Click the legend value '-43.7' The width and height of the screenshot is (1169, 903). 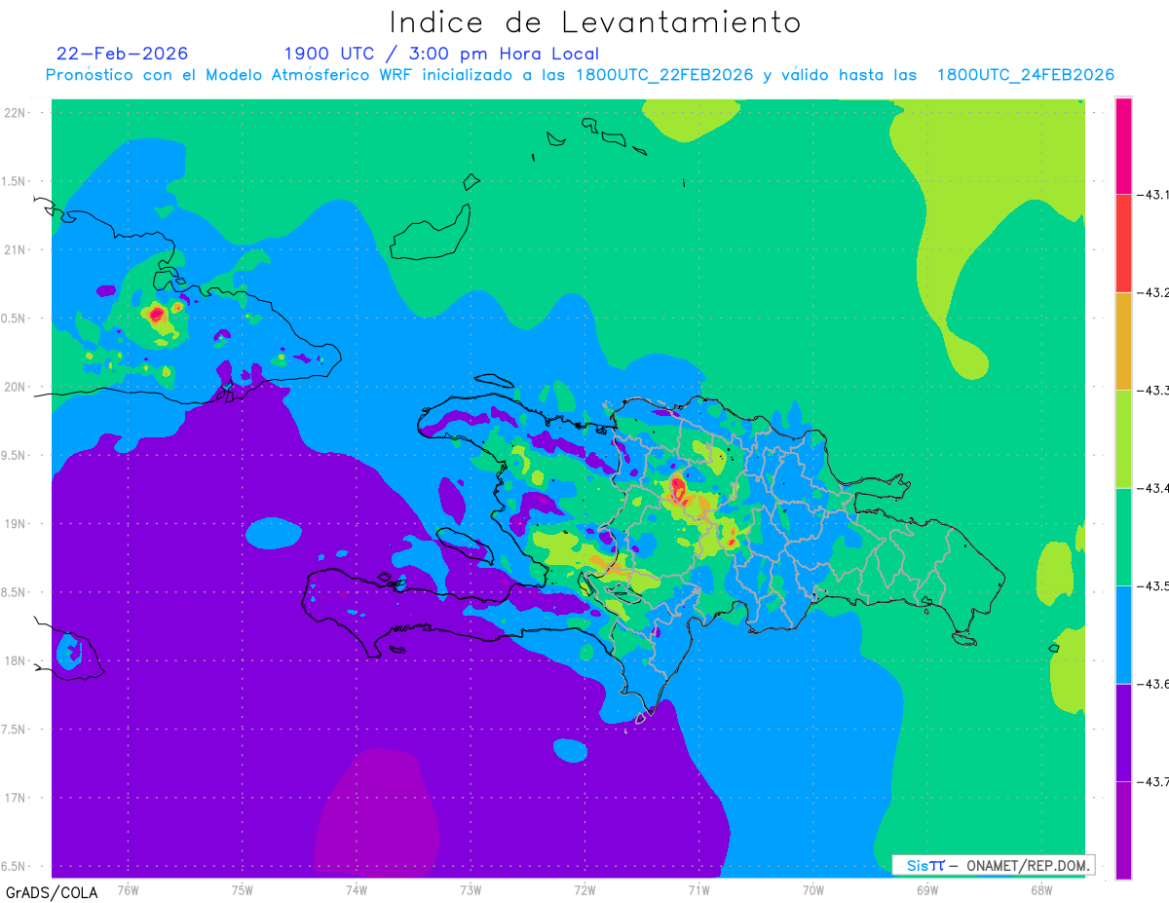[x=1153, y=782]
